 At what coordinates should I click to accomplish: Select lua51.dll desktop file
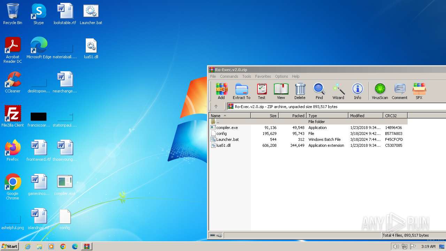coord(91,48)
